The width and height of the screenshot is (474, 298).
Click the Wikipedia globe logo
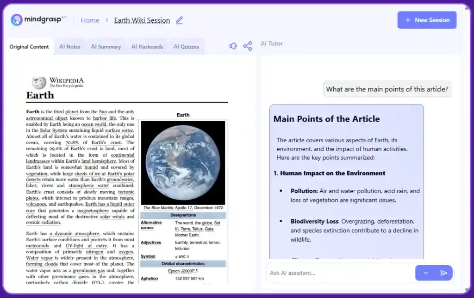(39, 83)
